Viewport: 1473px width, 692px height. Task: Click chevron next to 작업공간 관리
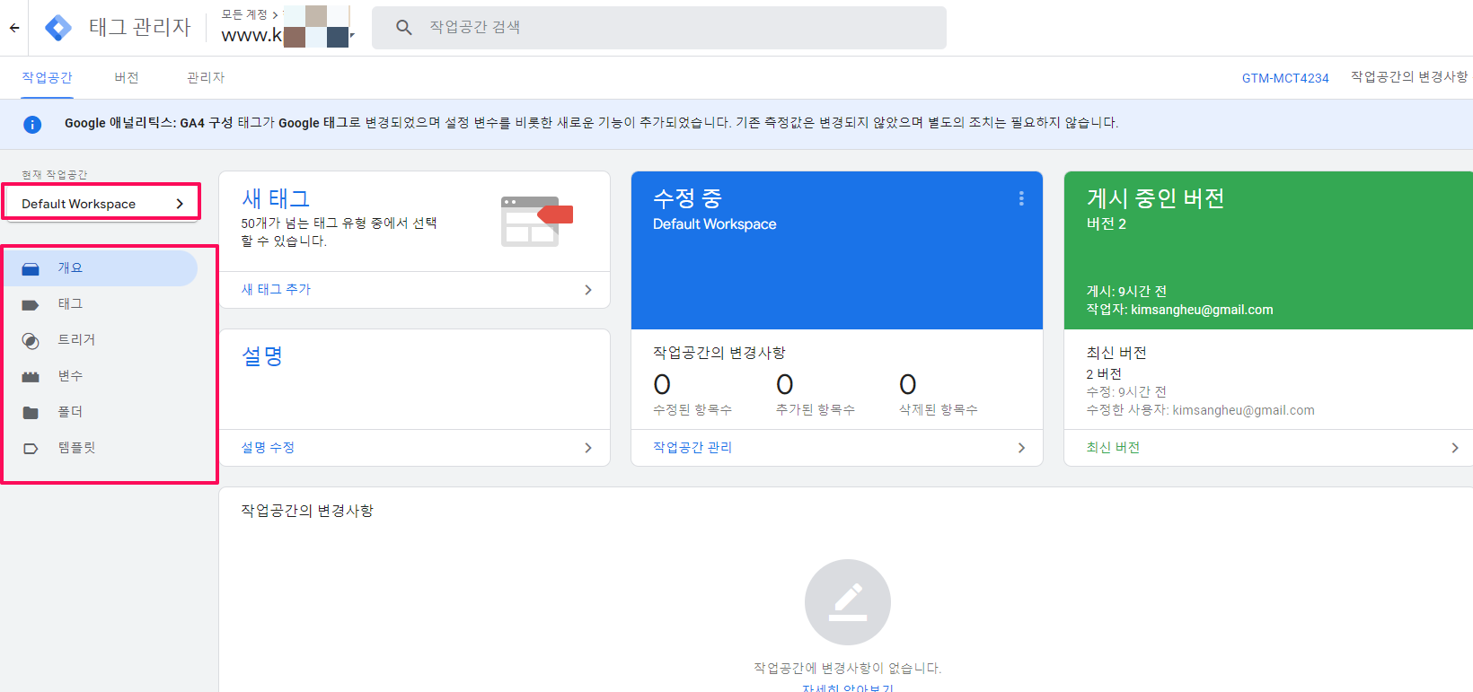(x=1021, y=448)
